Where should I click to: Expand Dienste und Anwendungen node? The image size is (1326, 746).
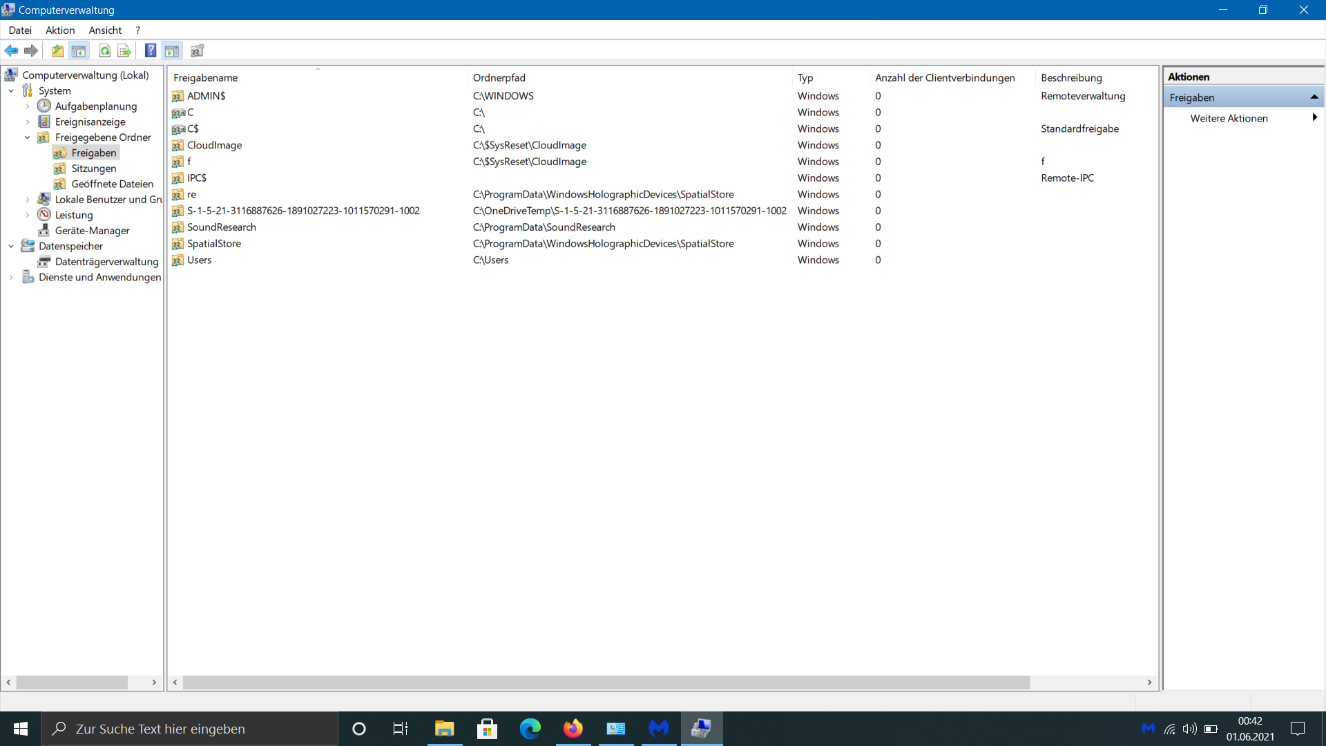(x=11, y=278)
